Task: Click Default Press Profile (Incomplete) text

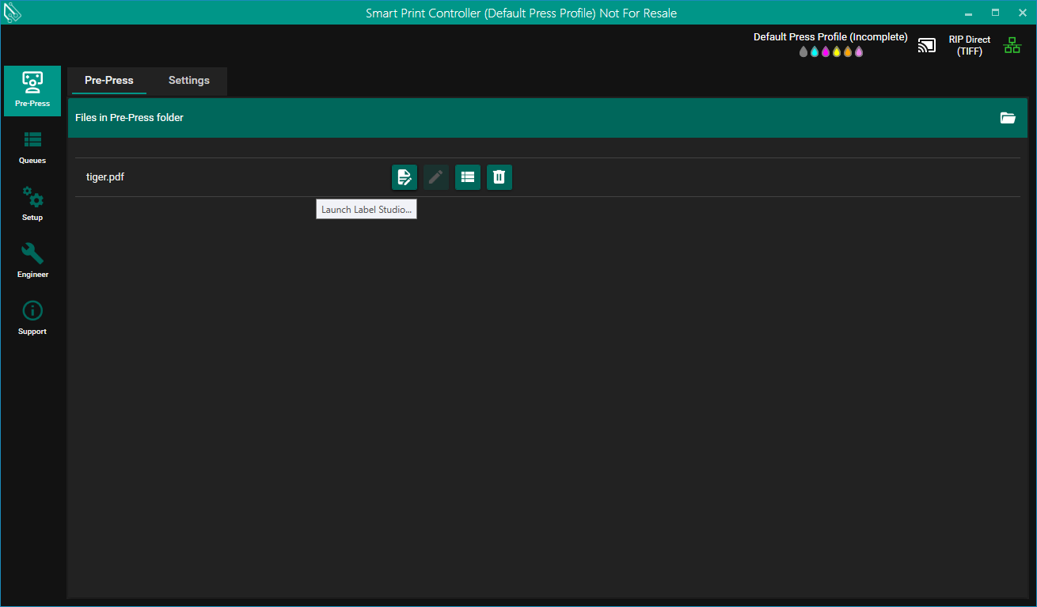Action: tap(830, 37)
